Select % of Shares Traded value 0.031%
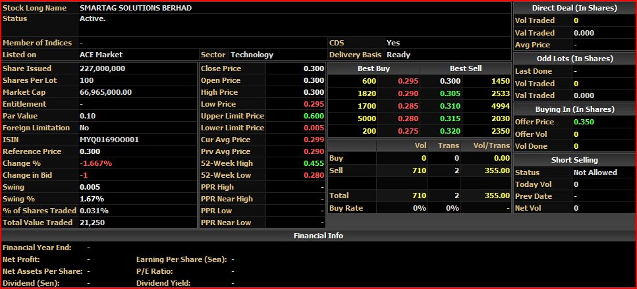The width and height of the screenshot is (637, 289). tap(94, 211)
